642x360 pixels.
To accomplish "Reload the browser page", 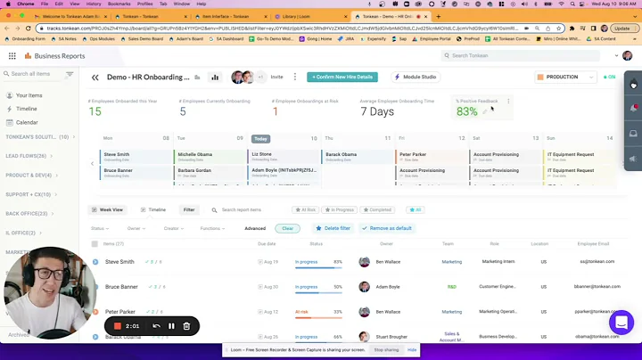I will tap(28, 29).
